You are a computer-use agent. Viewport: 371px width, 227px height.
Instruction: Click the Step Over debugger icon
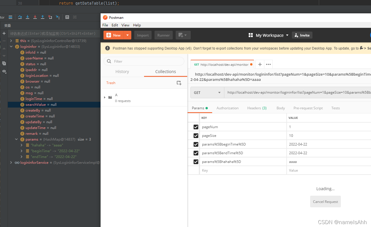pos(20,17)
